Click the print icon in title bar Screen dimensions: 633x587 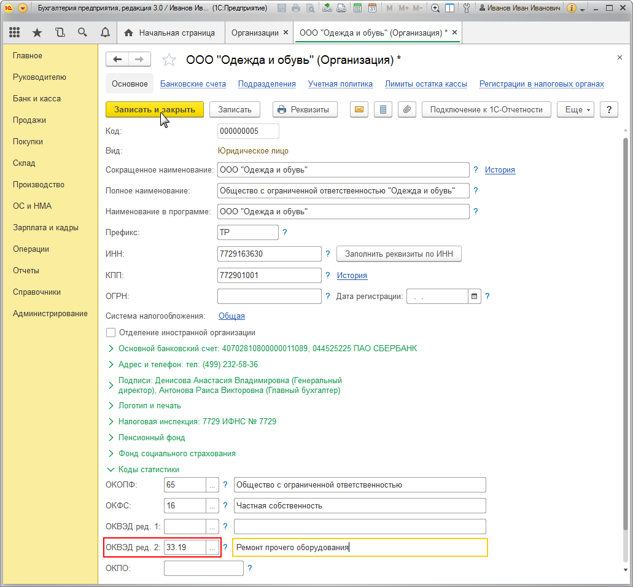pos(296,8)
